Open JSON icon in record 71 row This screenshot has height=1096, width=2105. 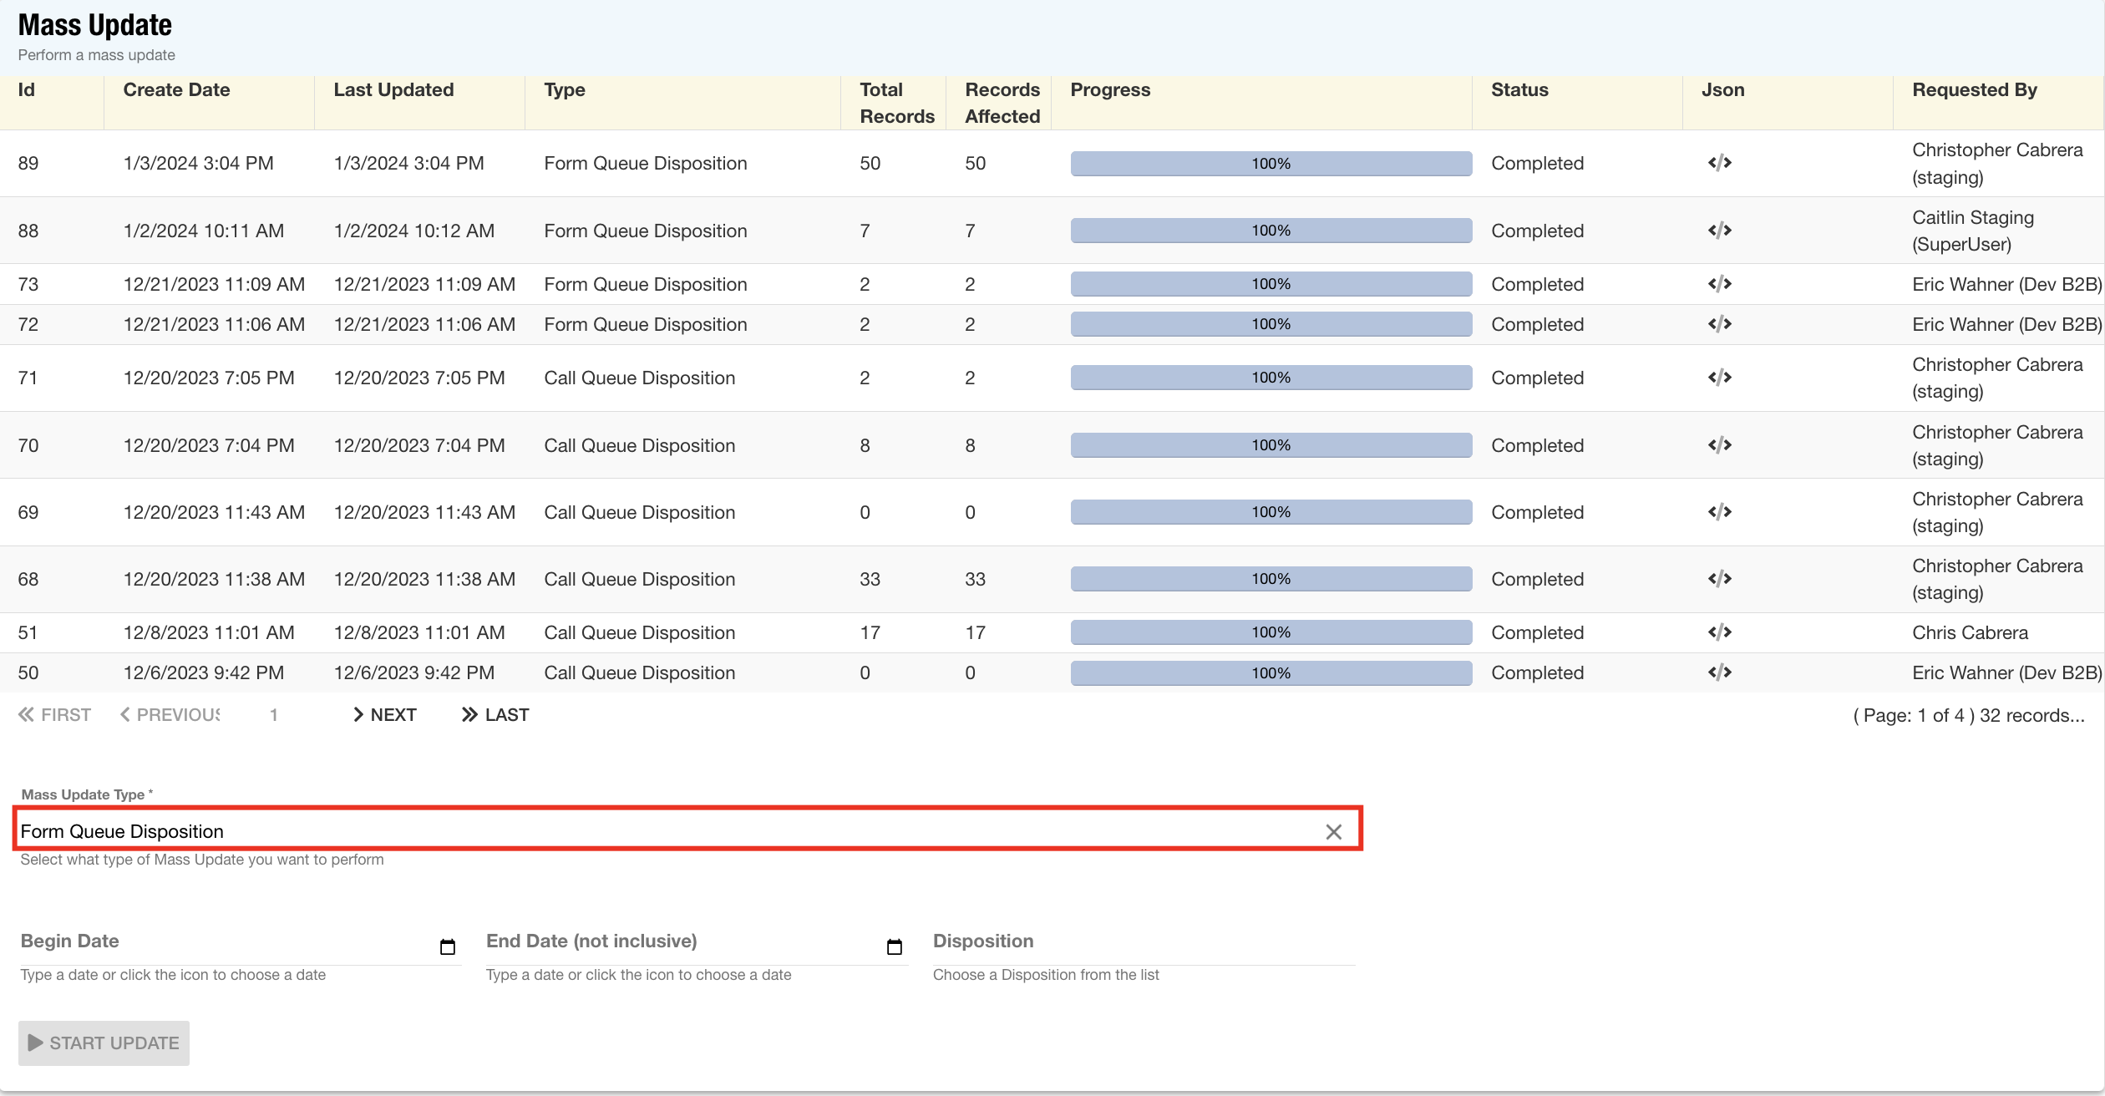click(x=1719, y=378)
